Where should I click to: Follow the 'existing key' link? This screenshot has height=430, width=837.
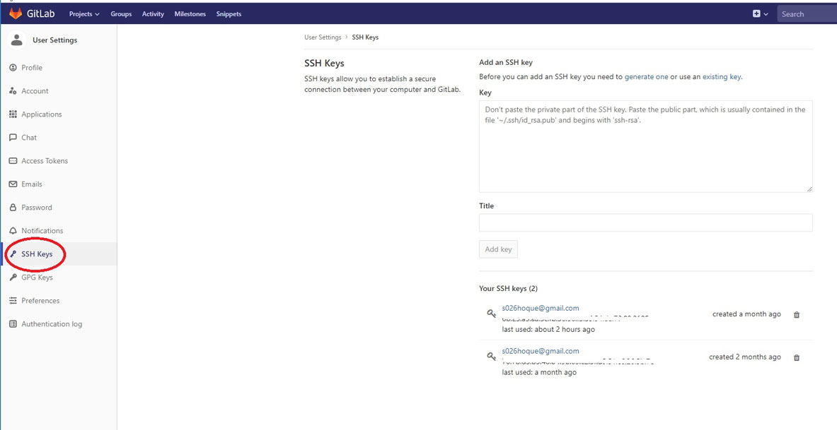point(722,77)
